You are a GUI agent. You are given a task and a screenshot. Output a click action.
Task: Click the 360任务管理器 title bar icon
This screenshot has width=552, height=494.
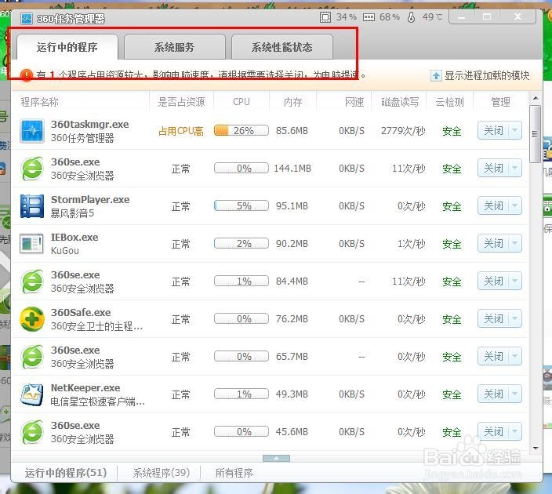click(x=27, y=18)
